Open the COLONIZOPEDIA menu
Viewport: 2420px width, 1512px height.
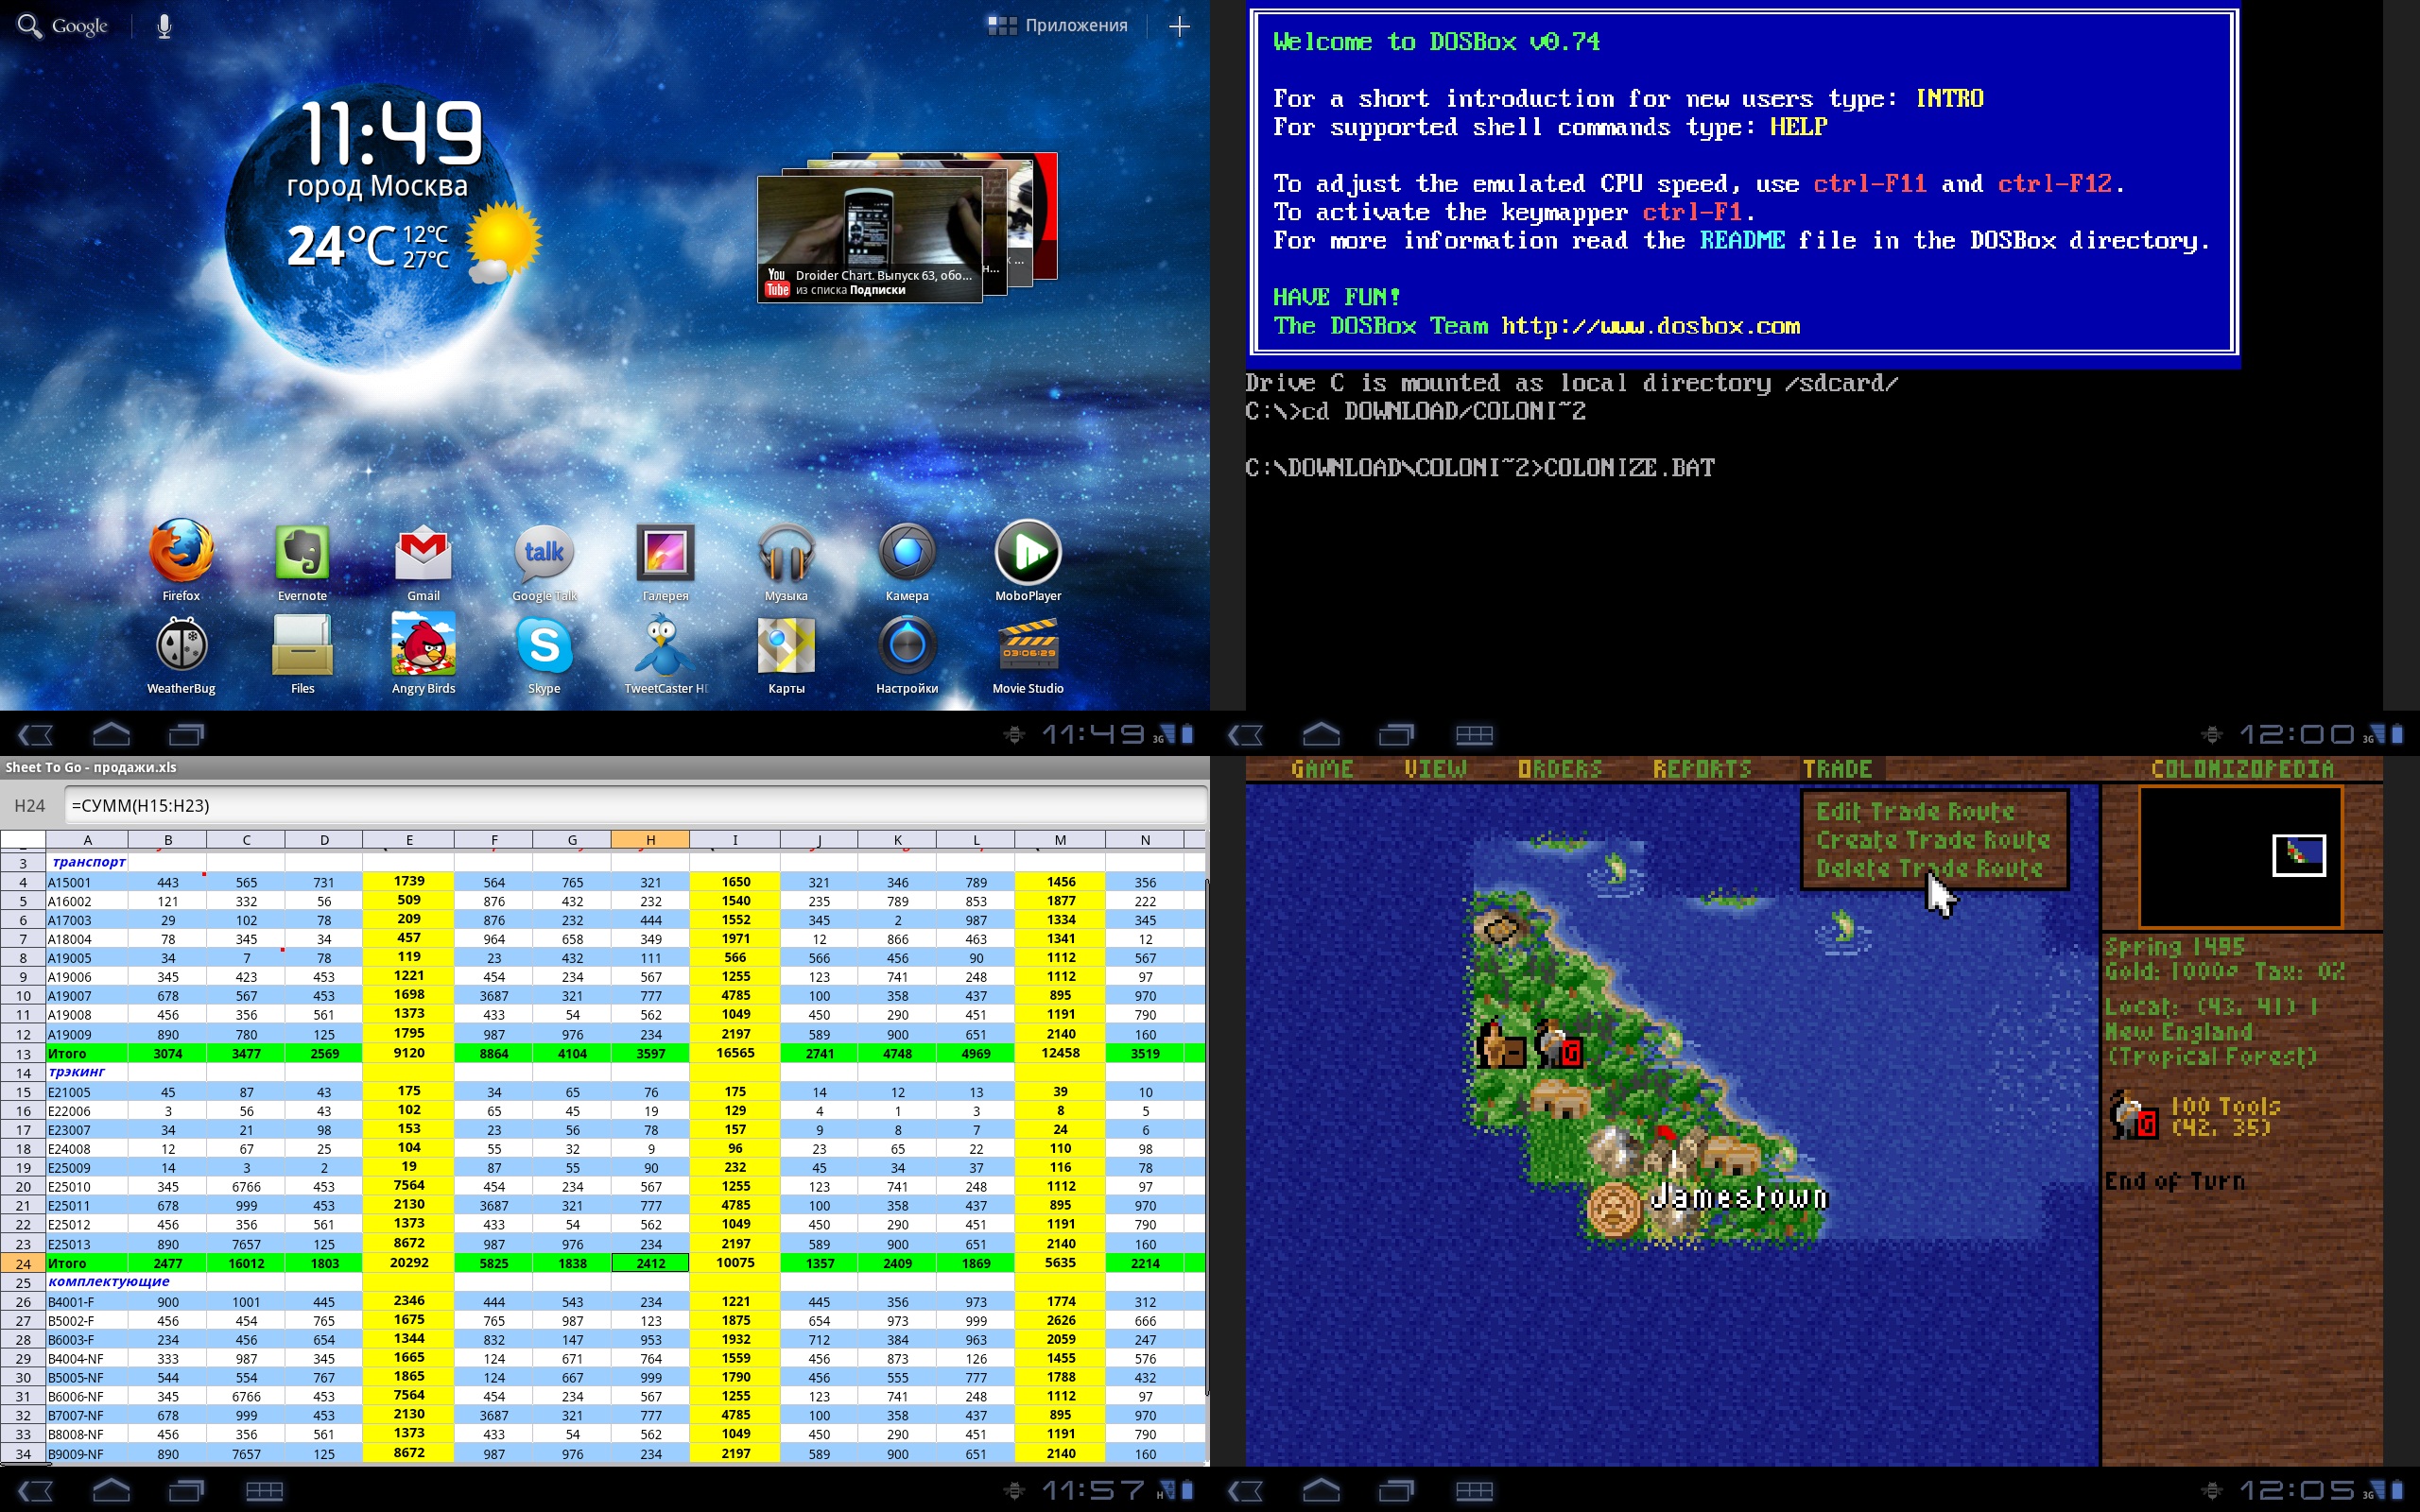pos(2242,769)
